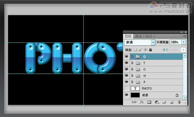194x117 pixels.
Task: Click the 填充 100% input field
Action: (x=176, y=50)
